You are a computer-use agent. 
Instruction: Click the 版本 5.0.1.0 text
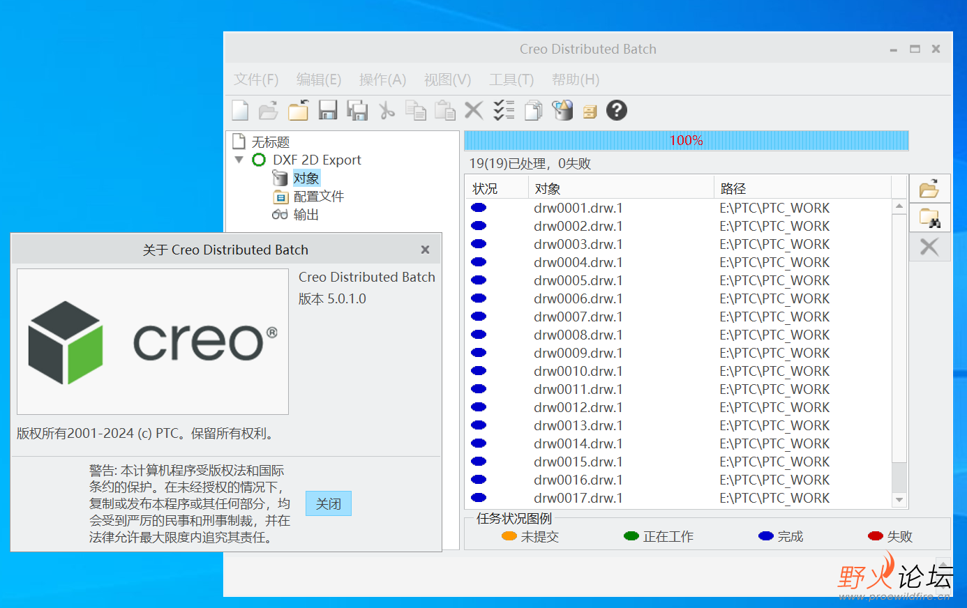(x=332, y=298)
